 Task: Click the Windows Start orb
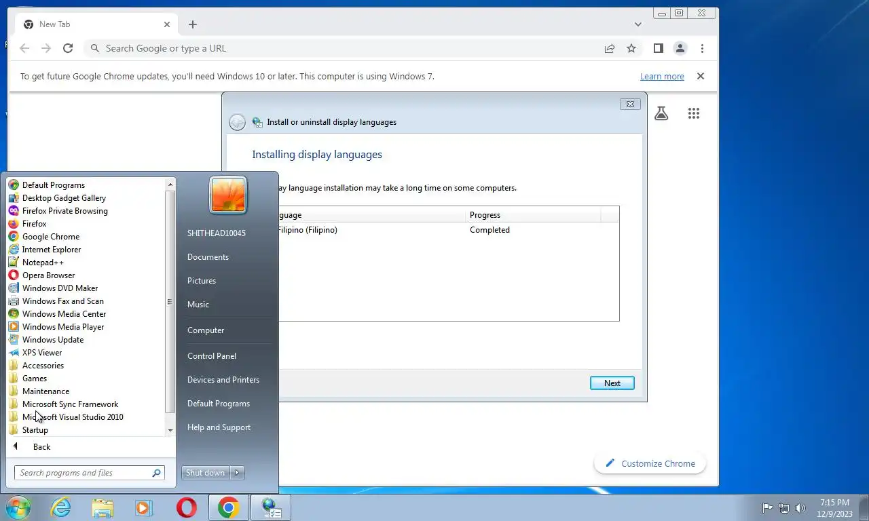[18, 507]
